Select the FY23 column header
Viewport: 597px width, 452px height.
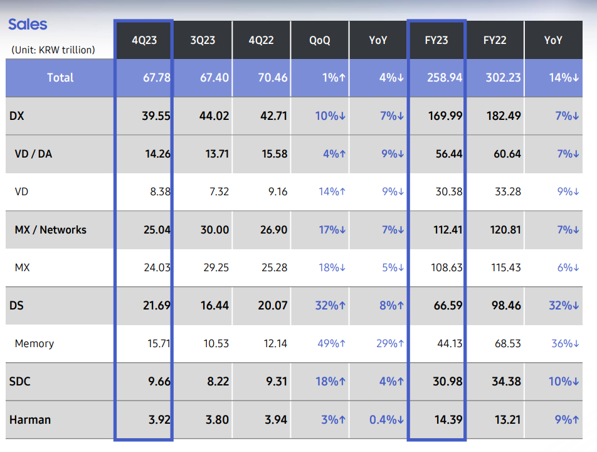[436, 40]
